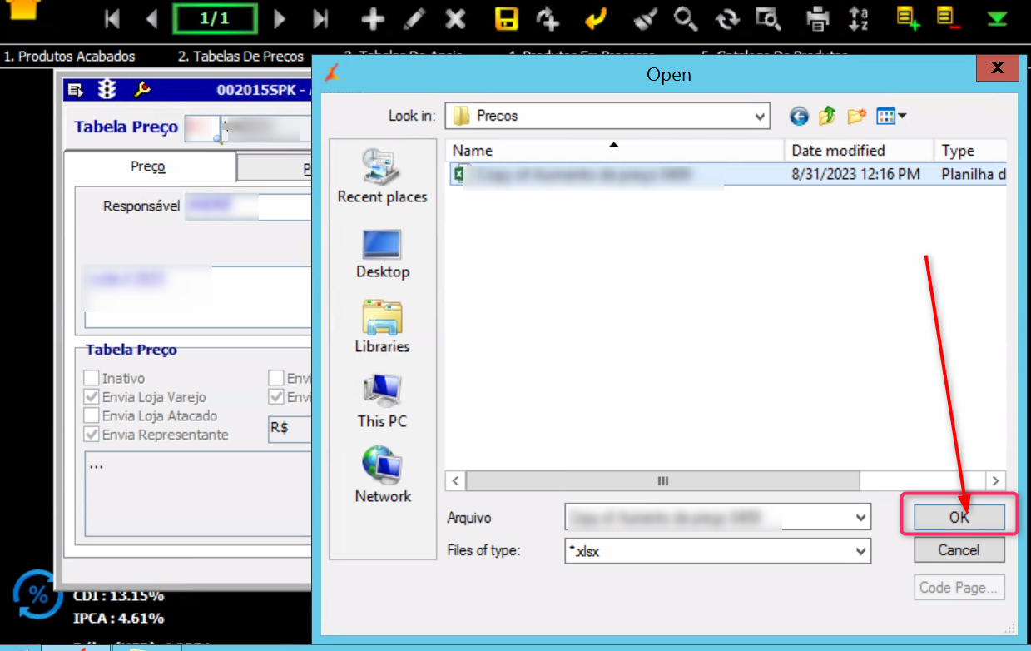This screenshot has height=651, width=1031.
Task: Select Desktop in the Open dialog sidebar
Action: [382, 254]
